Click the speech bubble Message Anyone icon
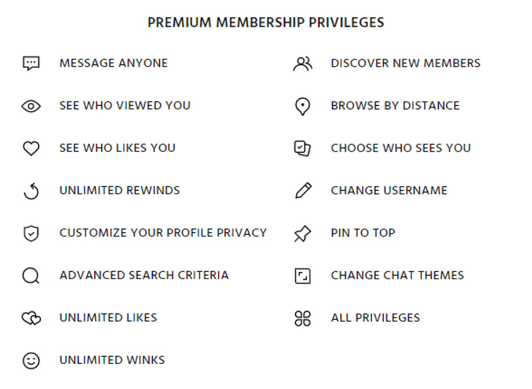The image size is (532, 389). click(x=31, y=64)
